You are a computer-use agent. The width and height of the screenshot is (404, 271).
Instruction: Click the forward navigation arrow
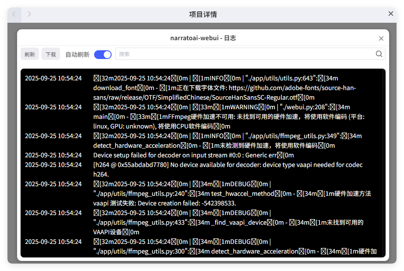click(29, 14)
